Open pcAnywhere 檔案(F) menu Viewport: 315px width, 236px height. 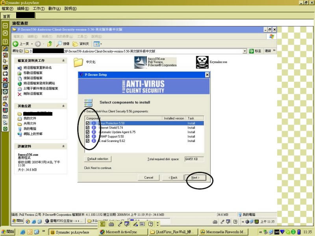click(x=7, y=8)
